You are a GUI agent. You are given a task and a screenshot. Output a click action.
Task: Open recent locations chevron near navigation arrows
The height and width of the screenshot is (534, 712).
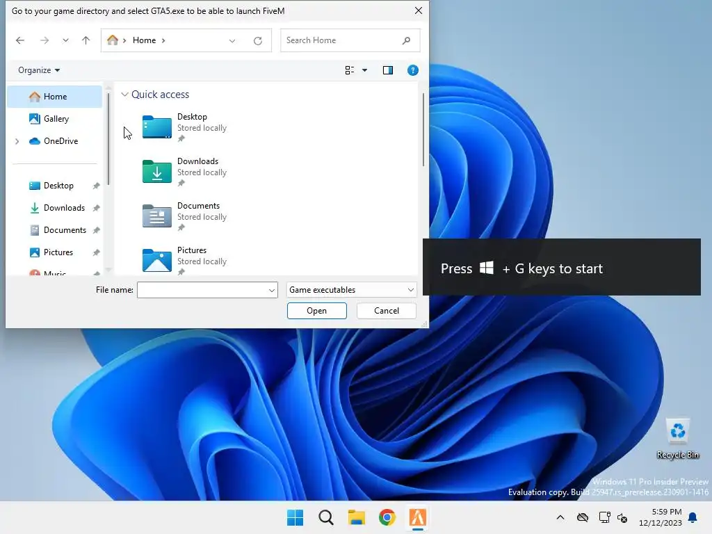click(66, 40)
